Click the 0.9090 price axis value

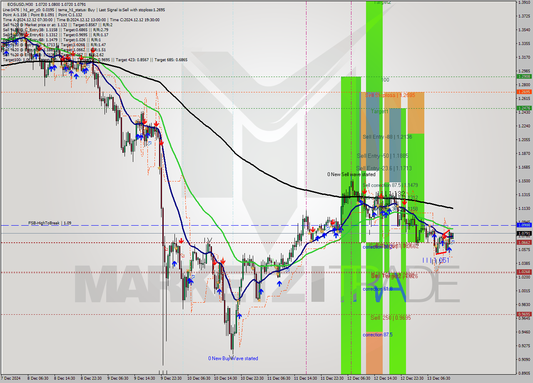[x=524, y=360]
